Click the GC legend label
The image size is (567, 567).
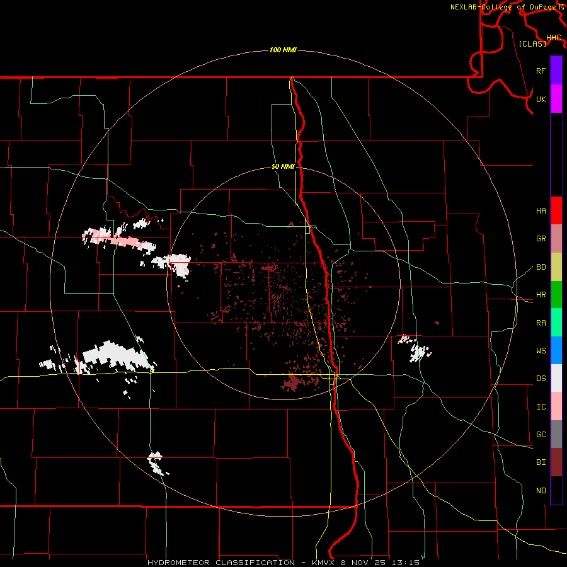pyautogui.click(x=541, y=435)
